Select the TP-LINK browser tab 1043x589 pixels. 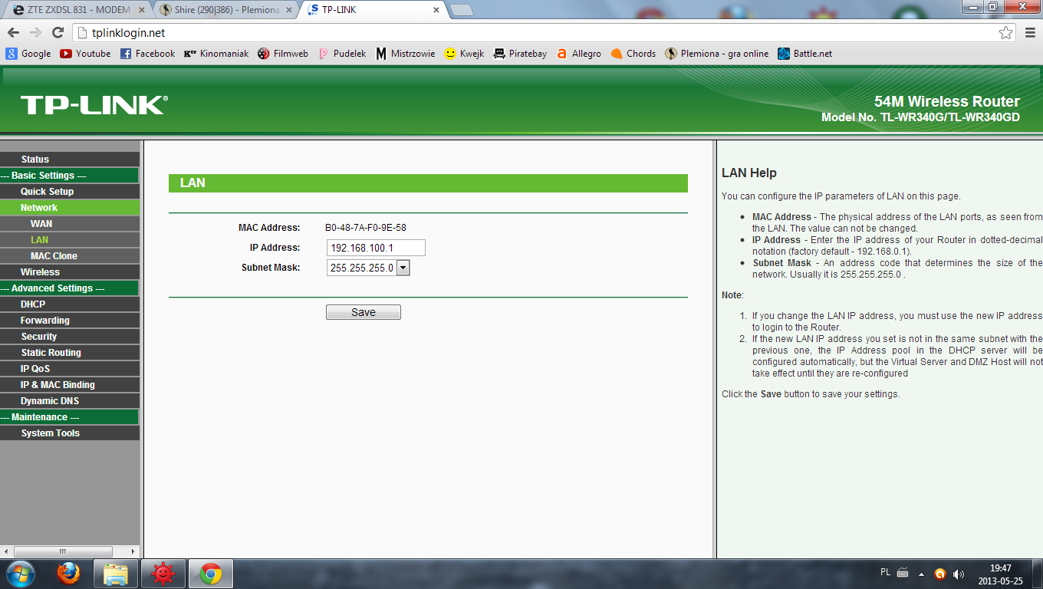[x=373, y=10]
